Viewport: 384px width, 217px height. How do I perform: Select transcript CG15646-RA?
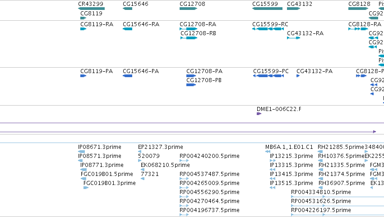pyautogui.click(x=127, y=29)
